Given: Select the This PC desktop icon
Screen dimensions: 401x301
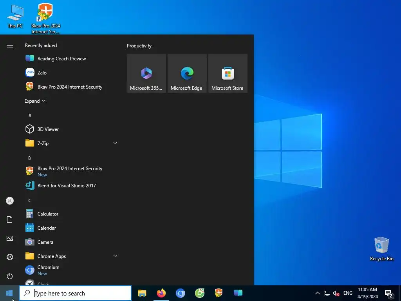Looking at the screenshot, I should pyautogui.click(x=15, y=16).
